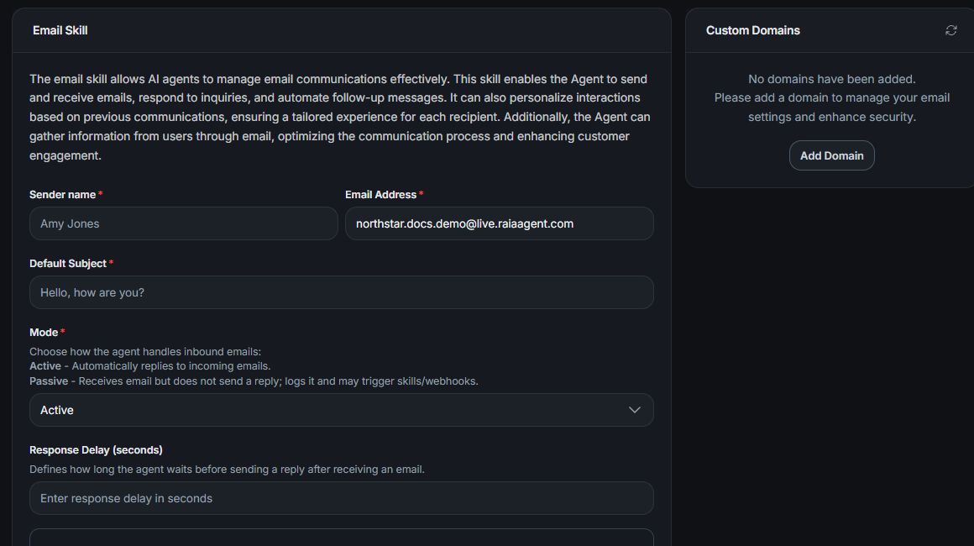Click the bold Passive term in Mode help
974x546 pixels.
49,381
